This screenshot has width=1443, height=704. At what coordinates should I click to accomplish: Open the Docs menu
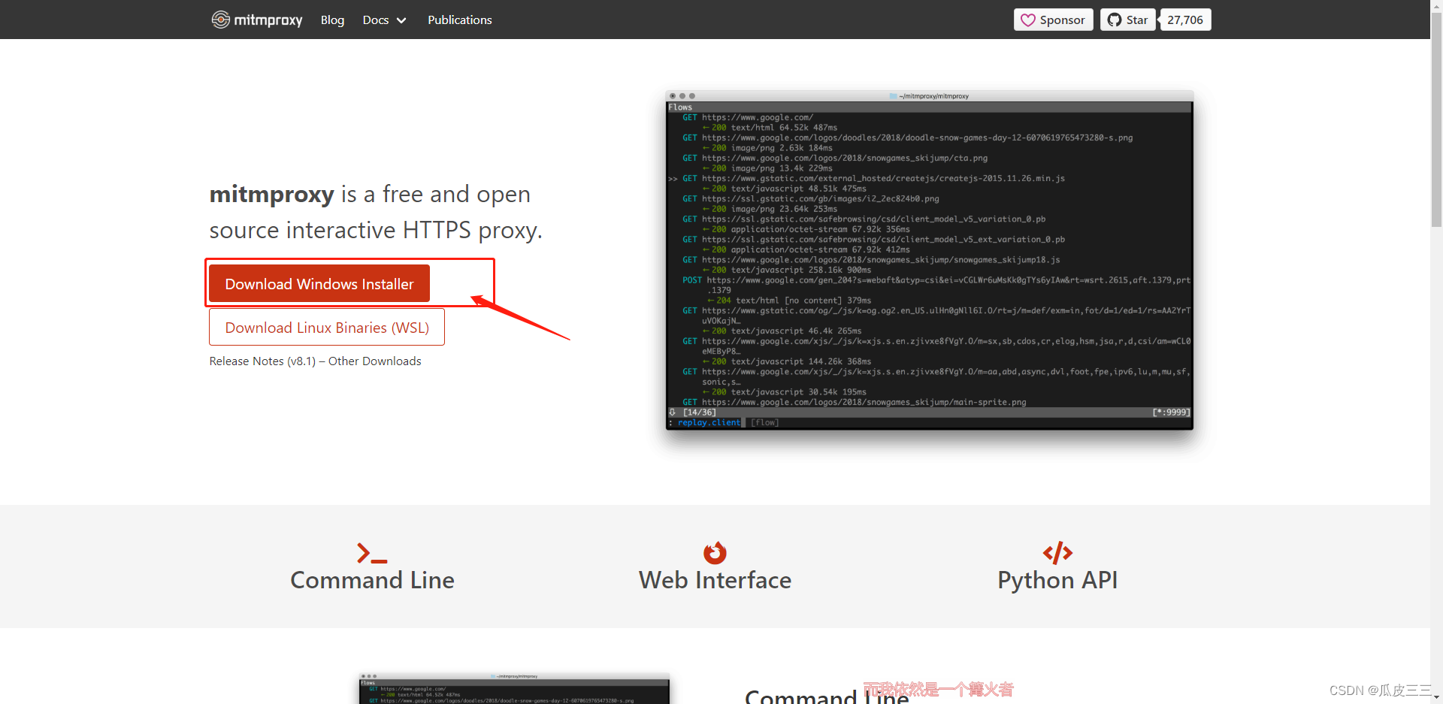[x=384, y=20]
